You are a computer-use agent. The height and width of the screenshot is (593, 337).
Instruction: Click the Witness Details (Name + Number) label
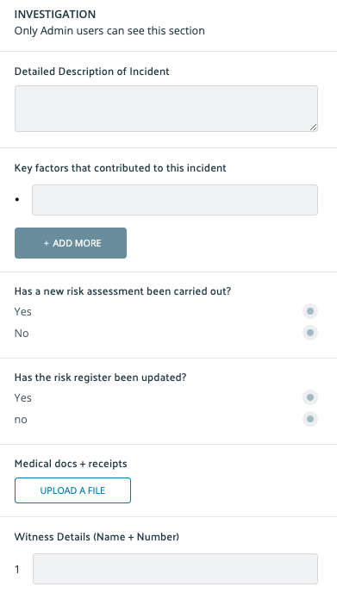97,537
